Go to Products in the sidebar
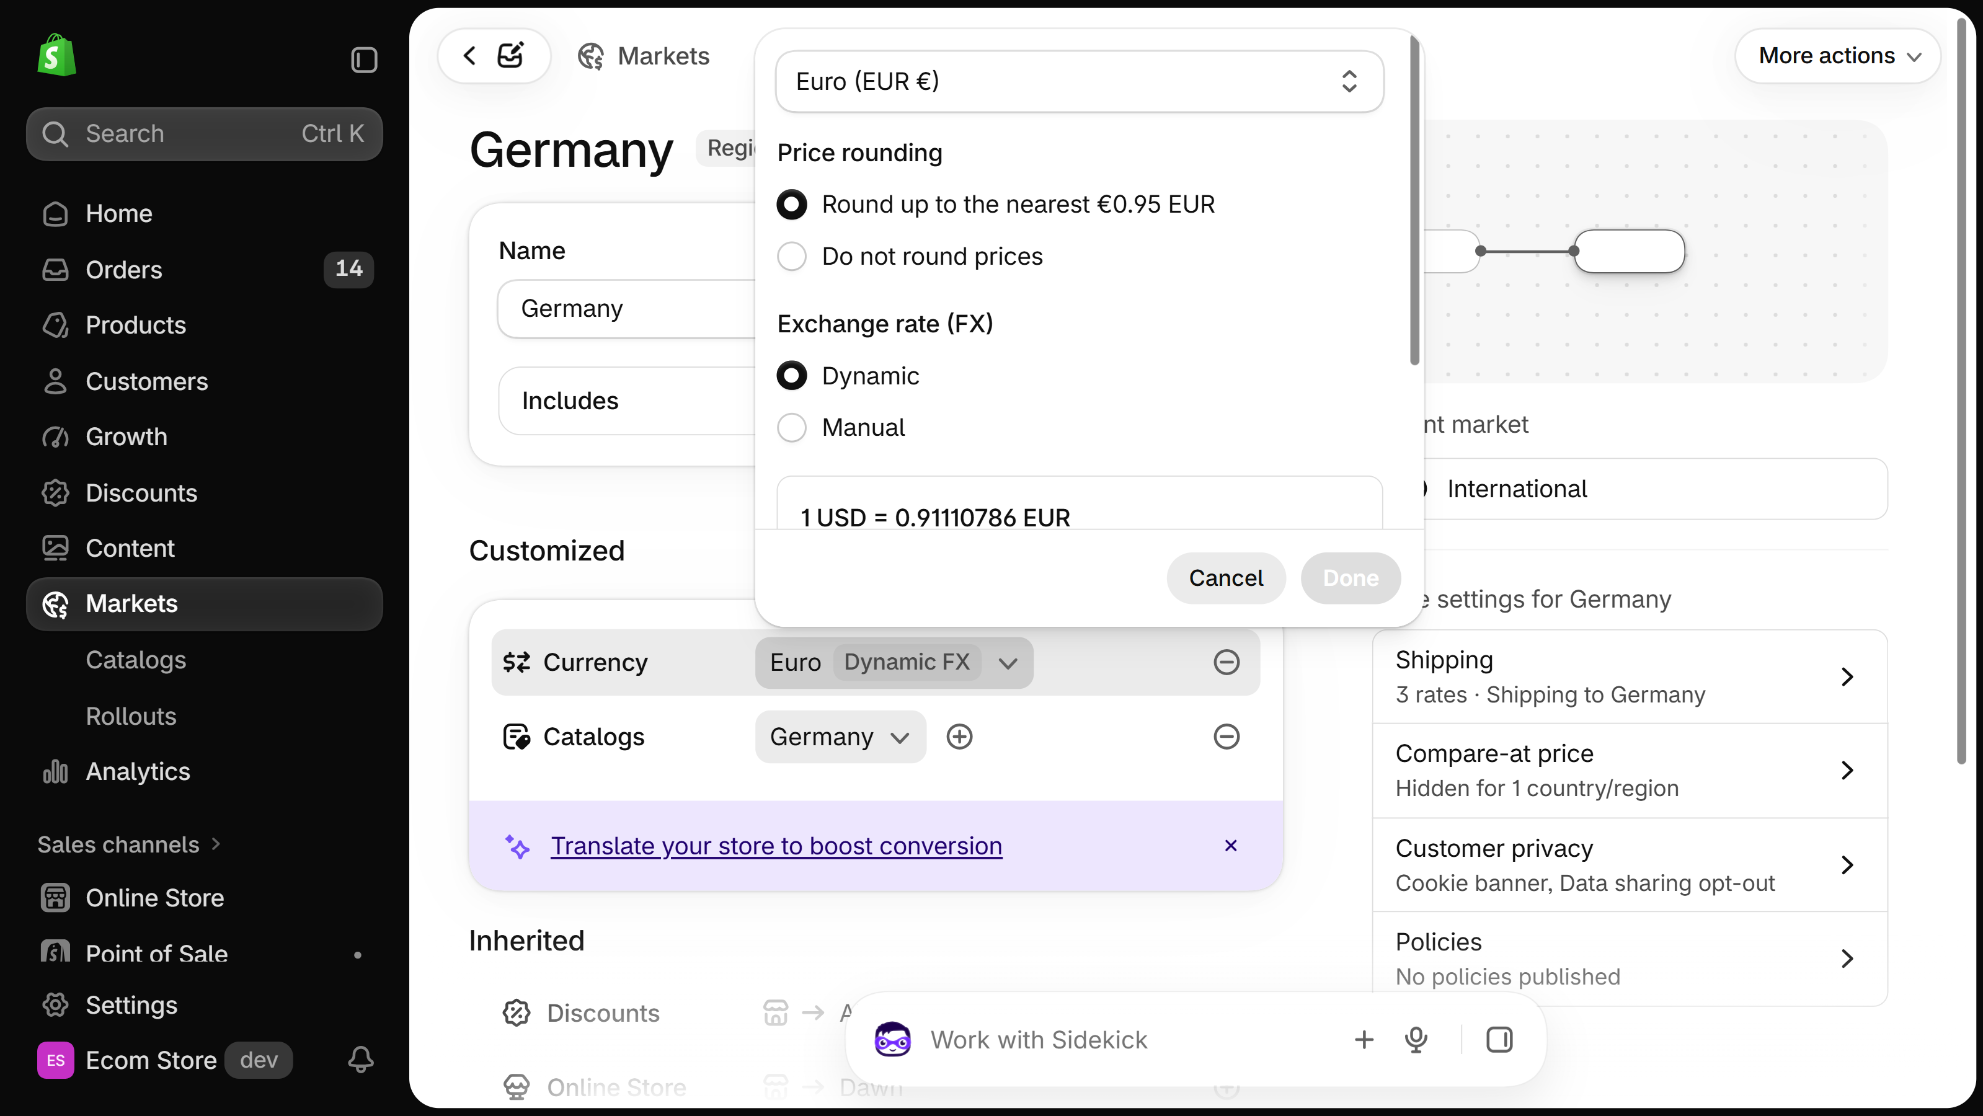This screenshot has height=1116, width=1983. coord(204,325)
